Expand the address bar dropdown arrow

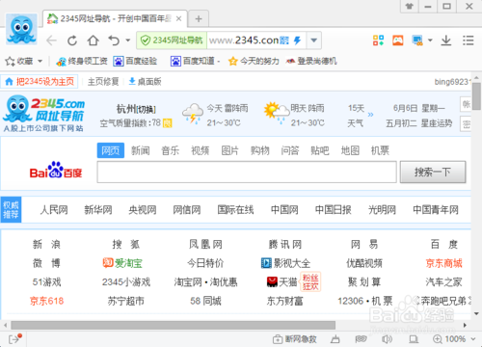coord(314,40)
